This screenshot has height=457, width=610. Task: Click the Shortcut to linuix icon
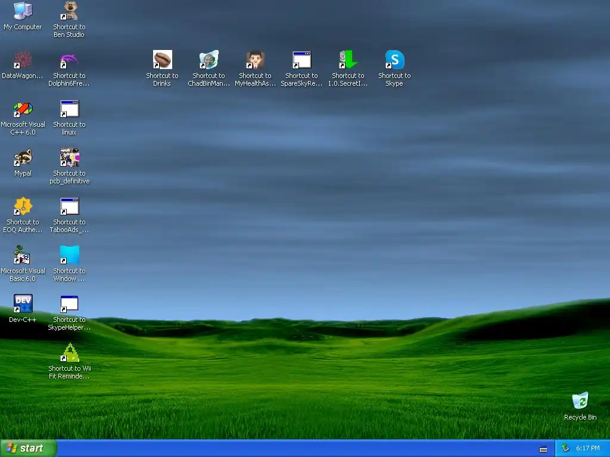[69, 109]
